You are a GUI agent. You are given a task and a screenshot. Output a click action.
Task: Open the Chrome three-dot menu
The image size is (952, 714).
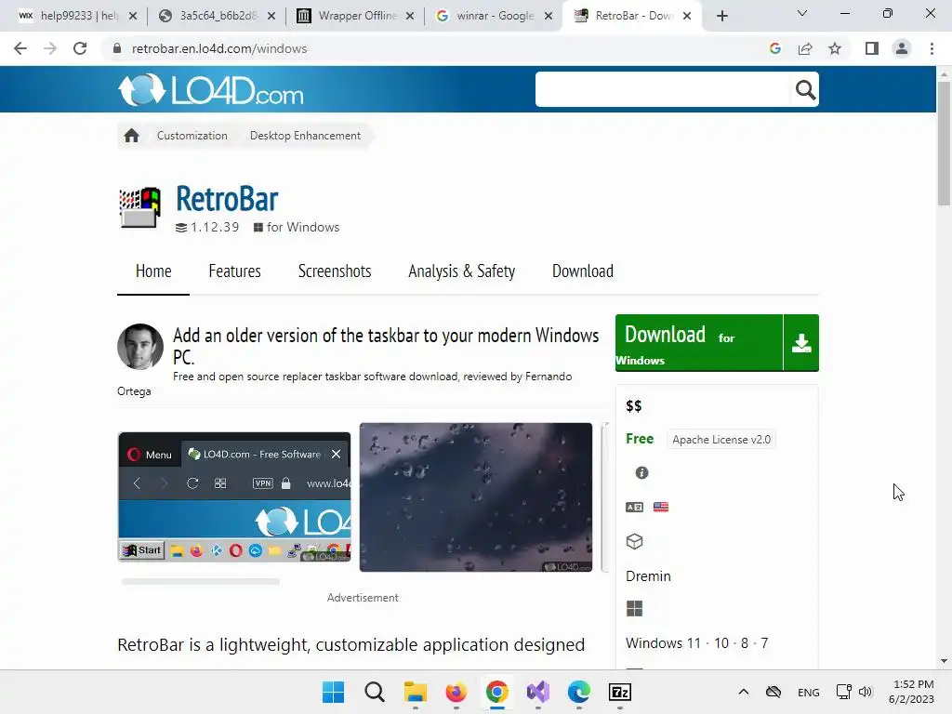[932, 48]
